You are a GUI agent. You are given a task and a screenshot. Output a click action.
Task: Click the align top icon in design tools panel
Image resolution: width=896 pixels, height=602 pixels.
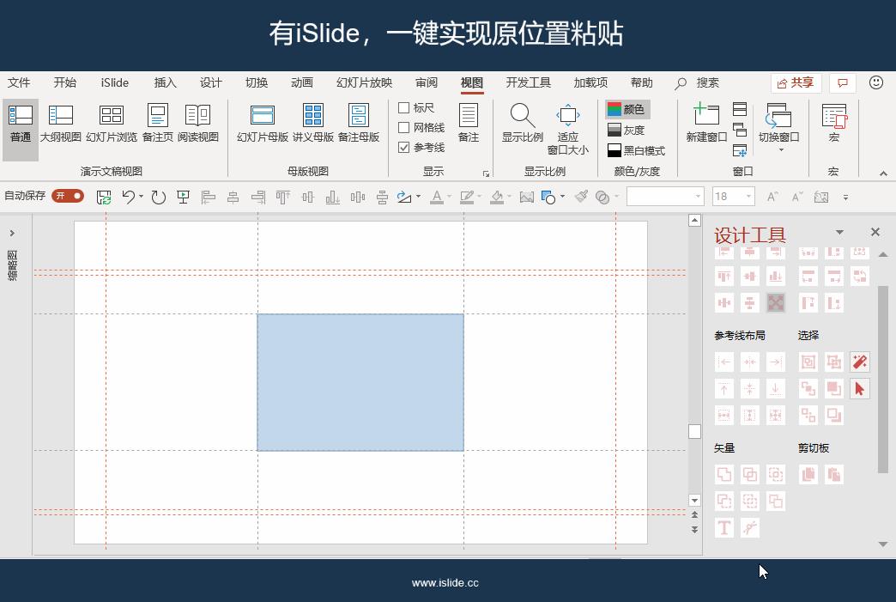click(x=724, y=277)
